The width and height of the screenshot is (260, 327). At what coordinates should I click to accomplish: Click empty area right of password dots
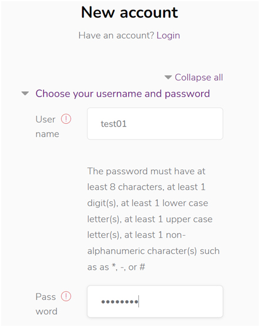[x=180, y=301]
